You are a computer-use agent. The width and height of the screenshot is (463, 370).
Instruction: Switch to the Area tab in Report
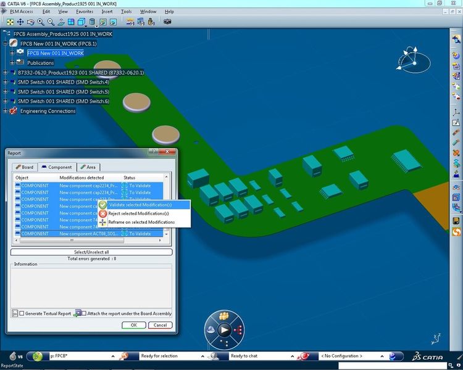(x=88, y=167)
